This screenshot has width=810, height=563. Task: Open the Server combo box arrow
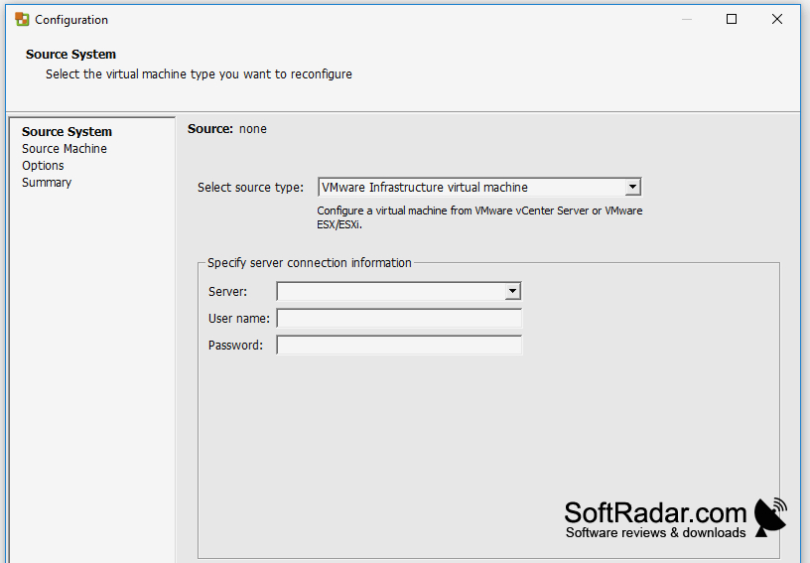click(512, 291)
